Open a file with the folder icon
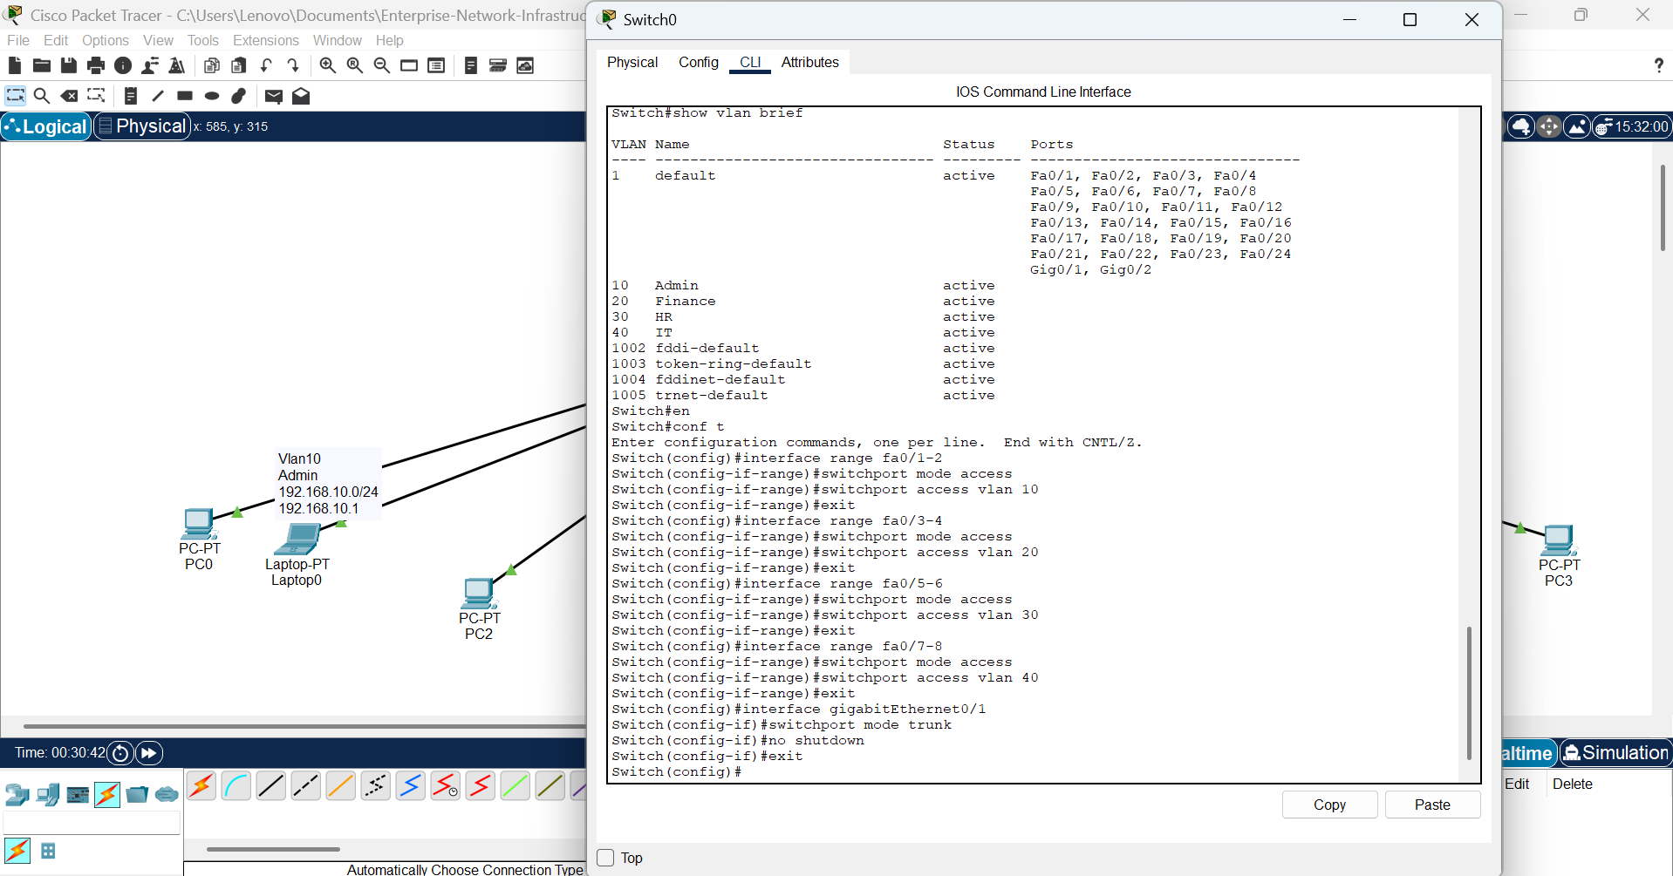 click(41, 65)
